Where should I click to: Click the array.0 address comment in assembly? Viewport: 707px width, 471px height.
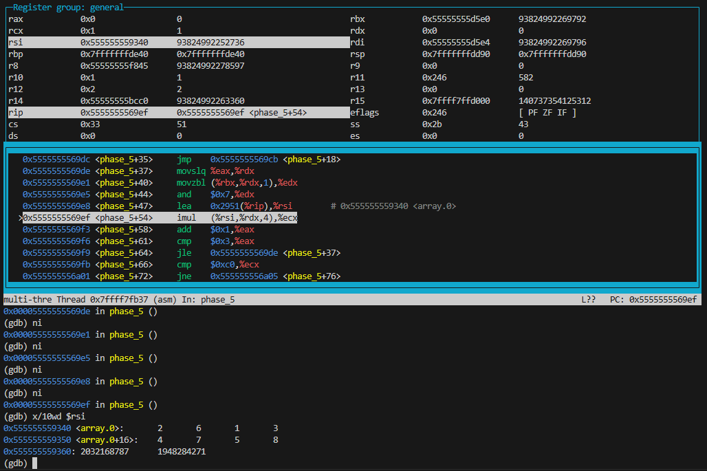(x=393, y=206)
